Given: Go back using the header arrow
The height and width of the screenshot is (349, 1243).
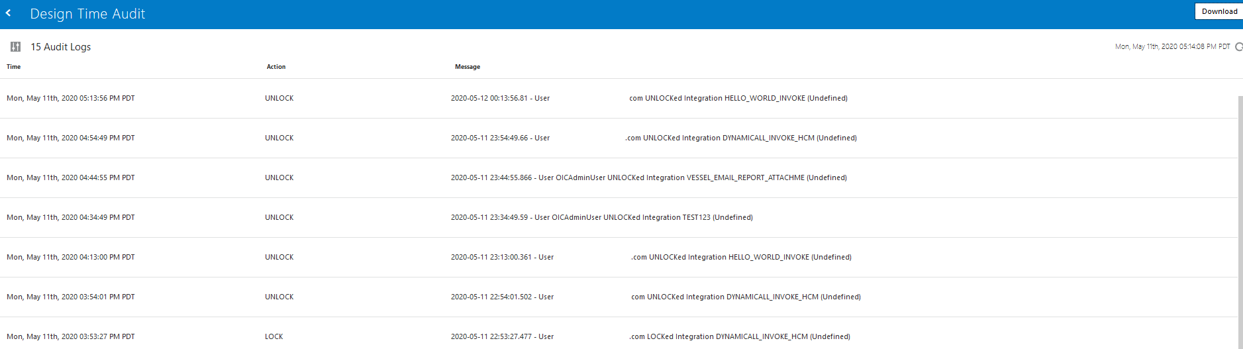Looking at the screenshot, I should click(x=9, y=13).
